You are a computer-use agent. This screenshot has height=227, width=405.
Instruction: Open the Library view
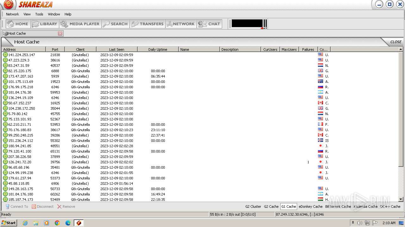(x=45, y=24)
